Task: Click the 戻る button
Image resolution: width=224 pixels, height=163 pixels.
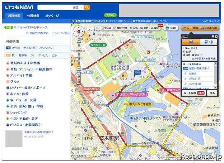Action: pyautogui.click(x=212, y=93)
